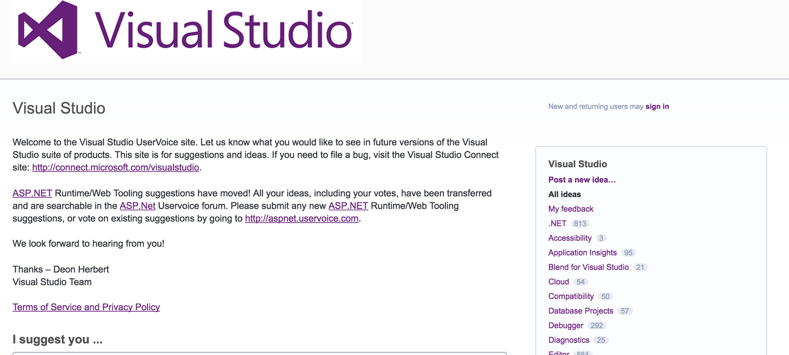Select the Diagnostics category

tap(569, 340)
